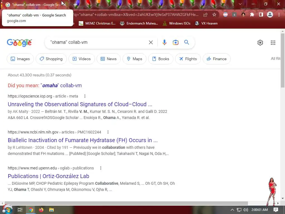
Task: Open search by image camera icon
Action: [175, 42]
